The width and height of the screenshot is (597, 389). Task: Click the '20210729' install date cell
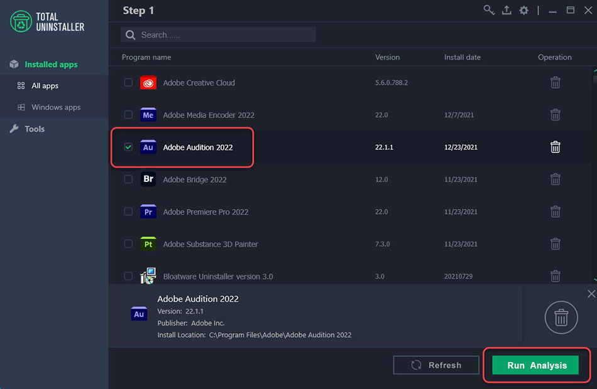click(458, 277)
